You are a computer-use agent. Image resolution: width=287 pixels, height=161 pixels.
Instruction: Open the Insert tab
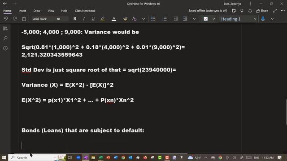pyautogui.click(x=22, y=11)
